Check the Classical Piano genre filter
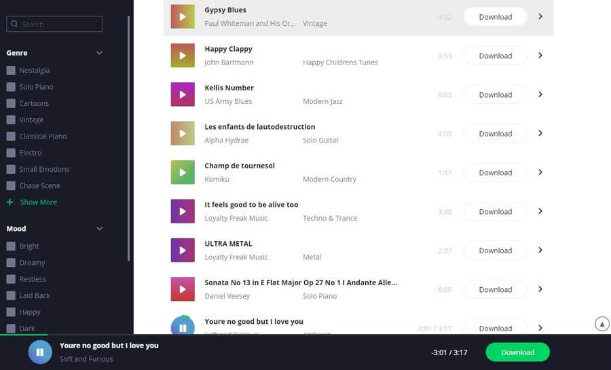Image resolution: width=611 pixels, height=370 pixels. click(x=11, y=136)
